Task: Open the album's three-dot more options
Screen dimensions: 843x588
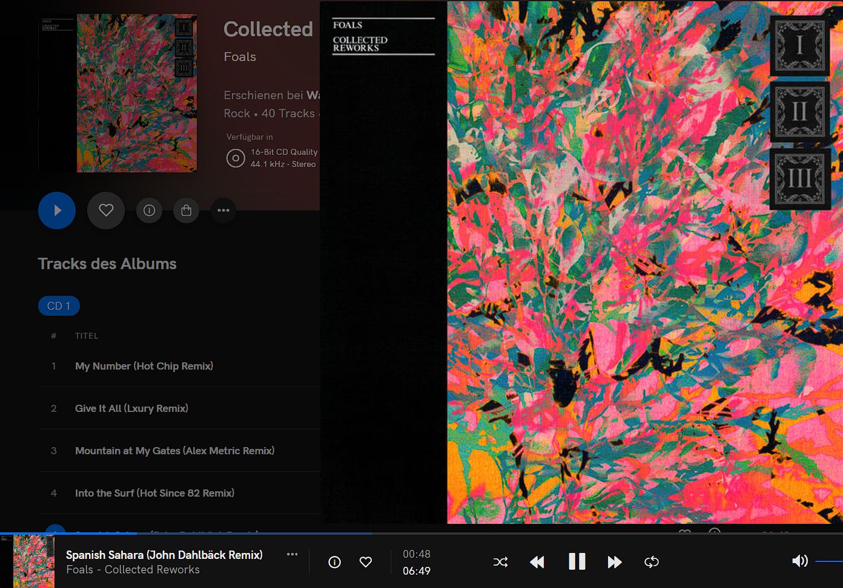Action: 223,211
